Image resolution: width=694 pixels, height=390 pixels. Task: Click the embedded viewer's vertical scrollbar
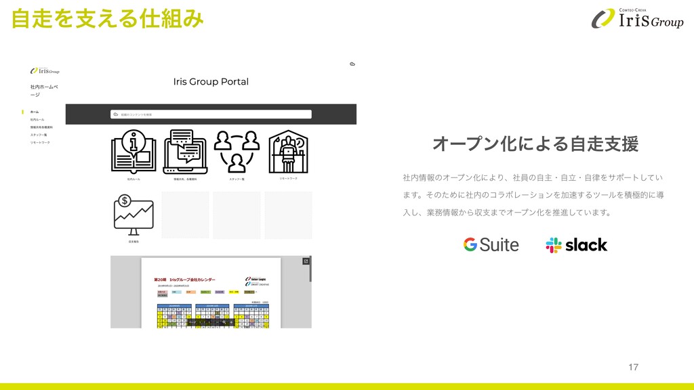pos(310,269)
